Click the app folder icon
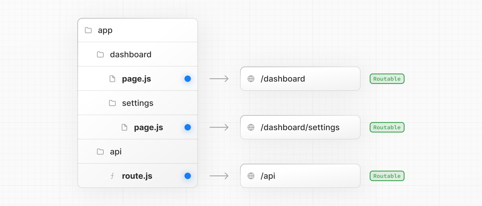 click(88, 30)
